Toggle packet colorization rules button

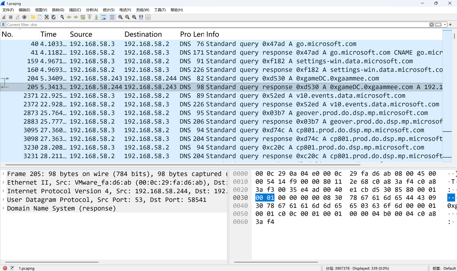click(112, 17)
